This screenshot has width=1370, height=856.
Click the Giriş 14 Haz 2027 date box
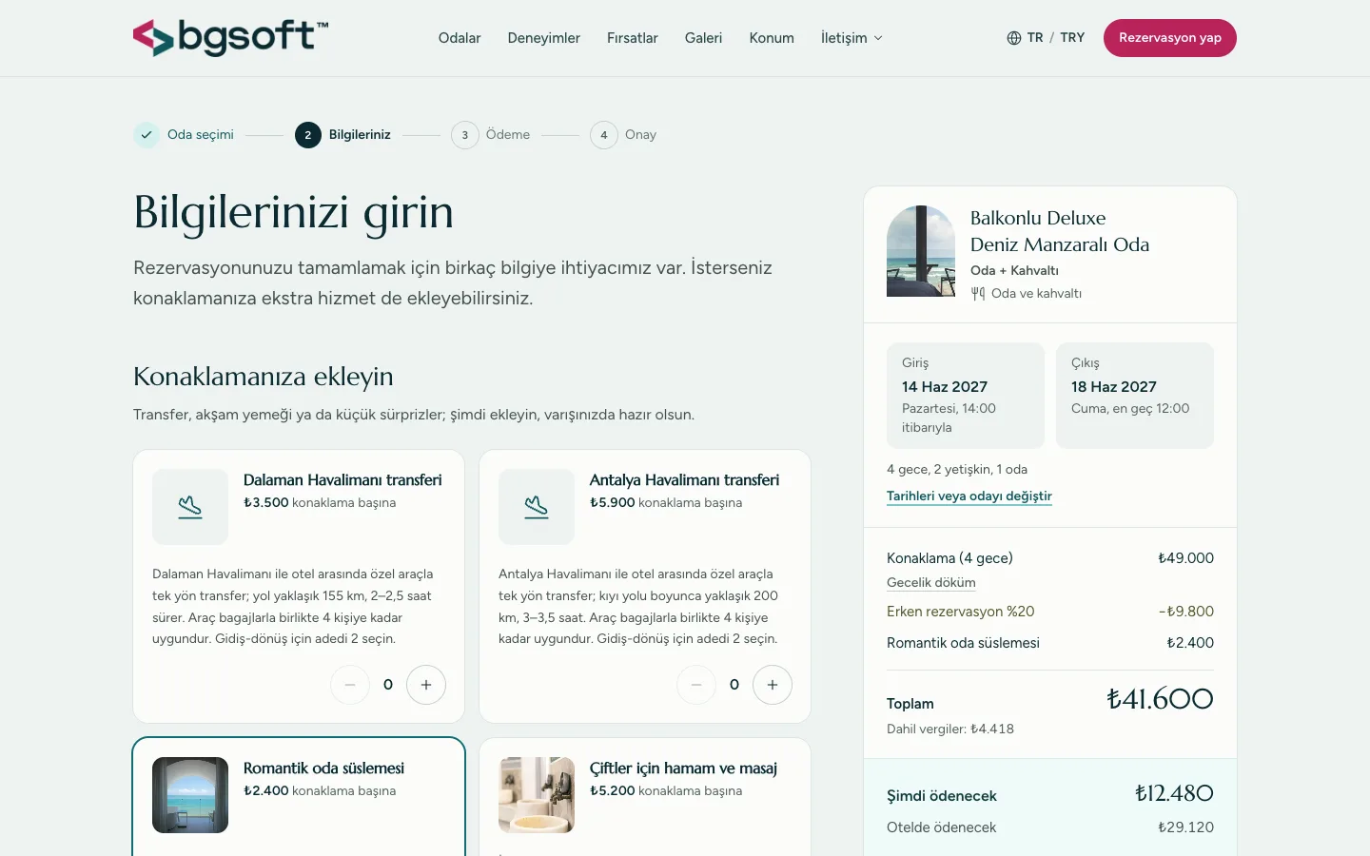tap(966, 396)
